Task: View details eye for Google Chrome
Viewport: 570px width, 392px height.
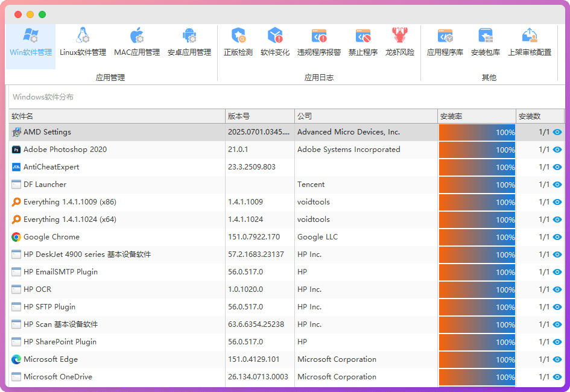Action: pyautogui.click(x=557, y=237)
